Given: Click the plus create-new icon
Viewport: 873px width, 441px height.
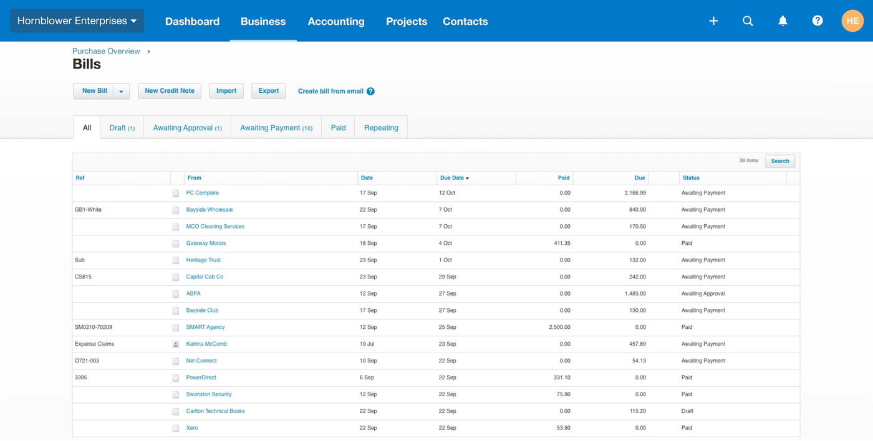Looking at the screenshot, I should [x=713, y=21].
